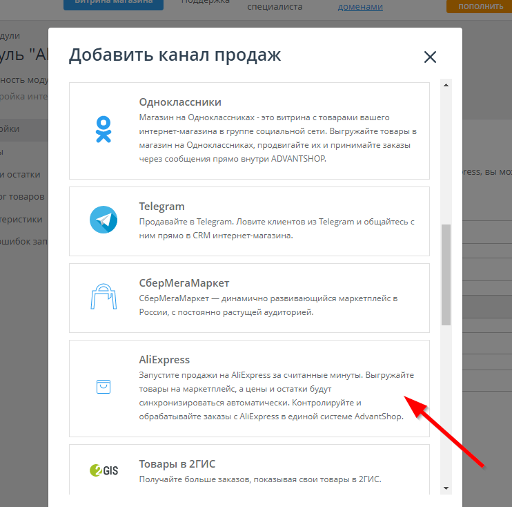Click the Telegram paper plane icon
Viewport: 512px width, 507px height.
point(104,220)
